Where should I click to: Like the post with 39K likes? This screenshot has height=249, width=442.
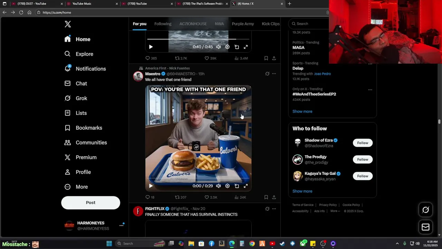pyautogui.click(x=210, y=58)
